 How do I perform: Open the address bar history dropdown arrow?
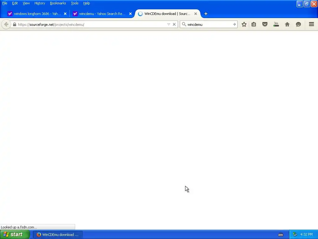(x=169, y=24)
